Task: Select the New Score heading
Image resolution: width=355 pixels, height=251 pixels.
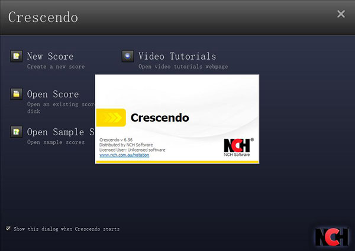Action: pyautogui.click(x=50, y=56)
